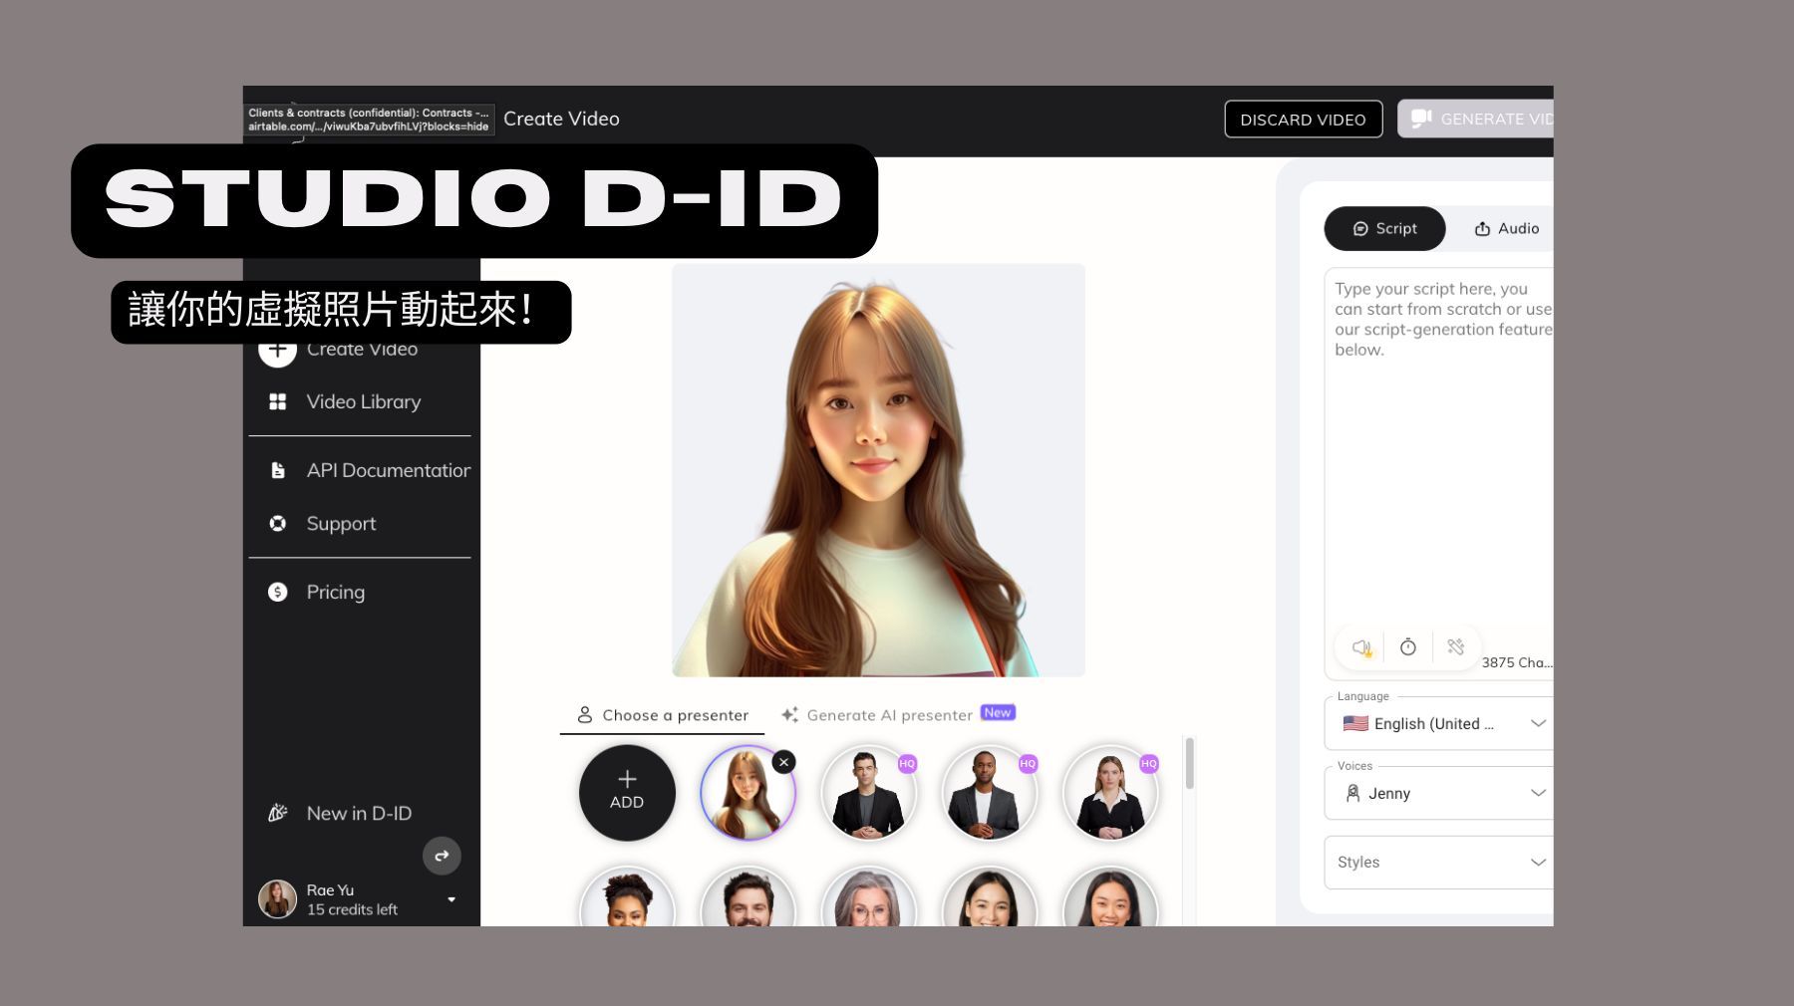The width and height of the screenshot is (1794, 1006).
Task: Remove the selected long-haired girl presenter
Action: click(784, 762)
